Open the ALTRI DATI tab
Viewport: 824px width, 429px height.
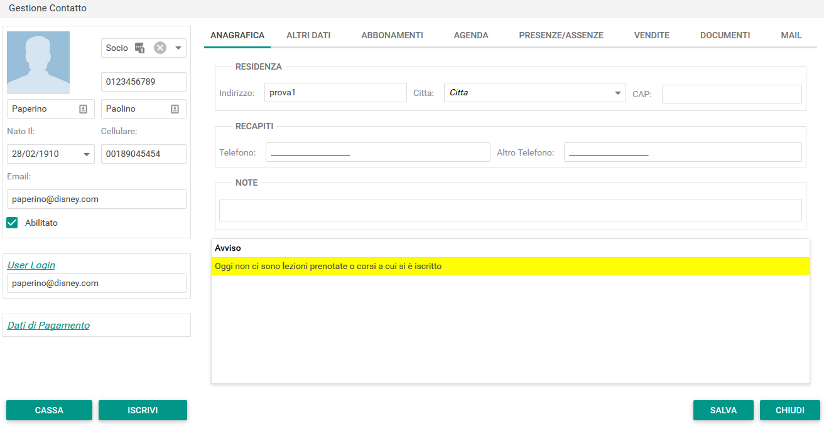tap(308, 35)
